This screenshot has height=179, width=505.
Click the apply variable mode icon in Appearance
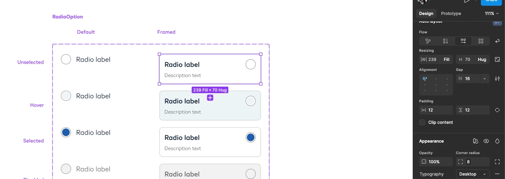(x=475, y=141)
